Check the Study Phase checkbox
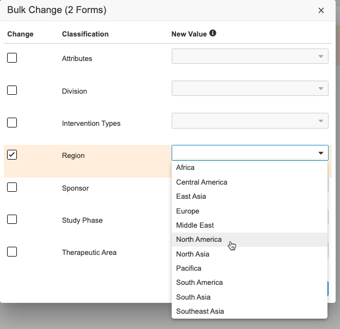 (x=12, y=220)
